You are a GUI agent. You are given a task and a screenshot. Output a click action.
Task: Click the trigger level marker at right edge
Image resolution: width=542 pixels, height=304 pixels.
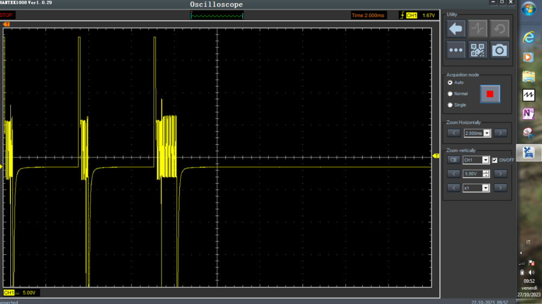[x=436, y=156]
